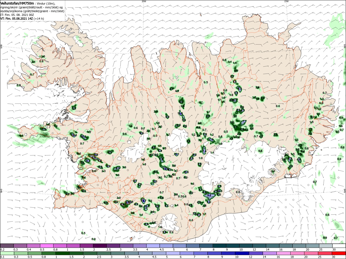The width and height of the screenshot is (346, 259).
Task: Select the red swatch ending the lower legend row
Action: coord(339,253)
